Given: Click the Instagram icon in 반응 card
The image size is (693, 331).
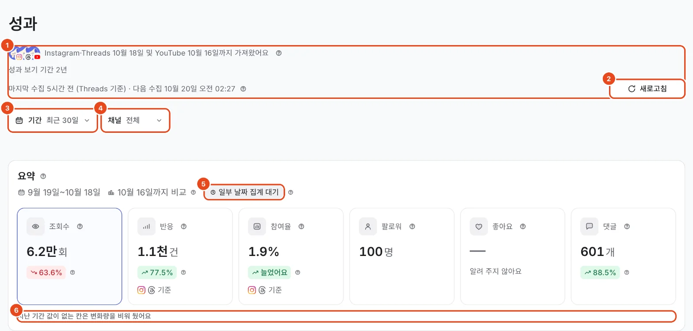Looking at the screenshot, I should 141,290.
